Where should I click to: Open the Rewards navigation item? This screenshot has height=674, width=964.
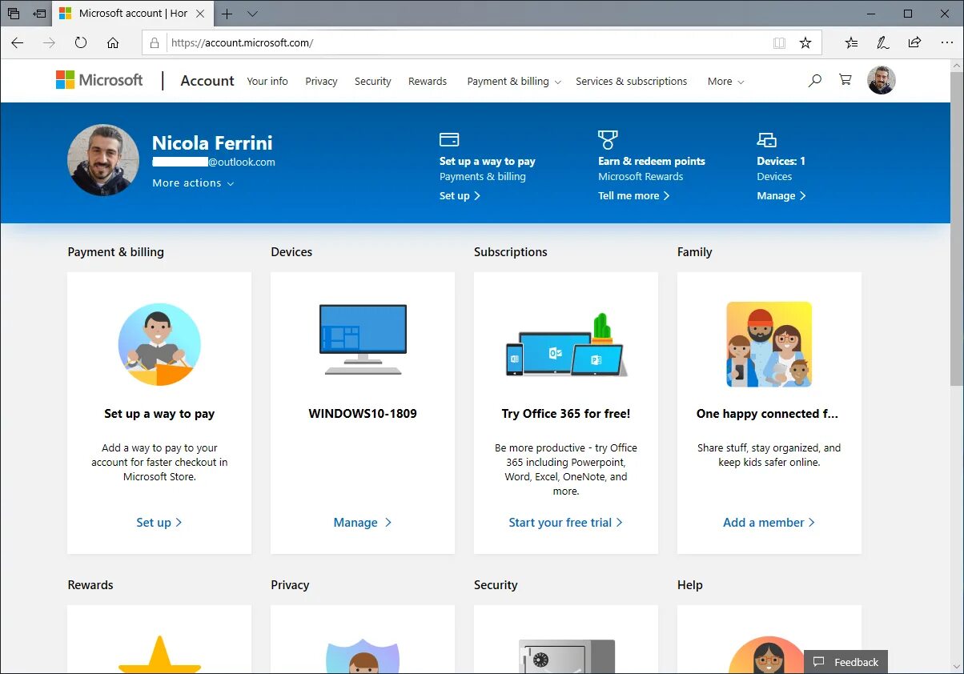pos(428,81)
